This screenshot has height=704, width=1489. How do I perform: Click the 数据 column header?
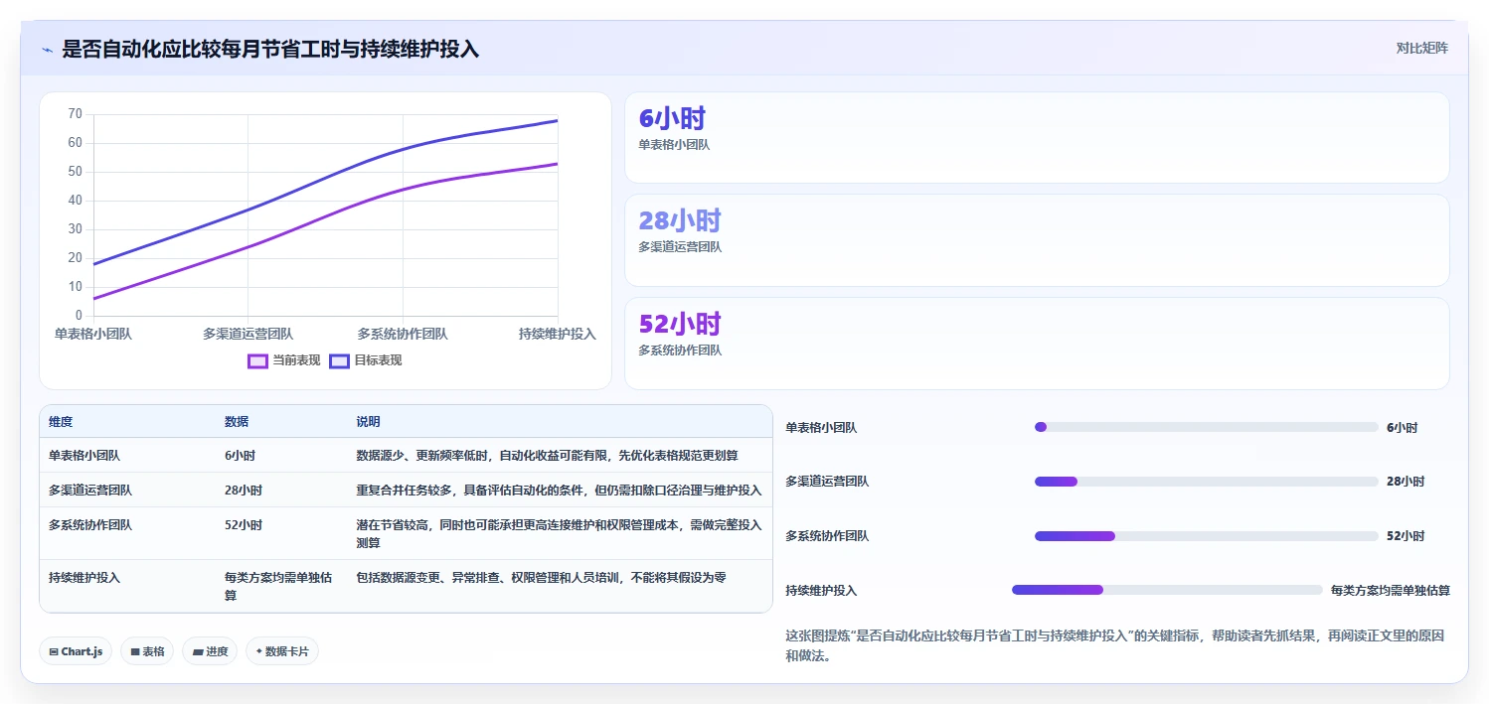237,422
